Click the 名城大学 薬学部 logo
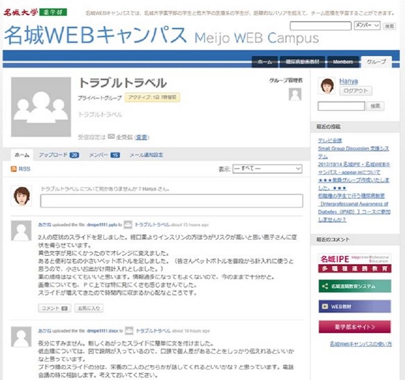405x380 pixels. click(x=35, y=12)
